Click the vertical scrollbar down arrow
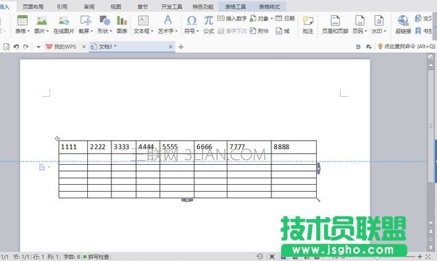The height and width of the screenshot is (261, 437). [431, 223]
